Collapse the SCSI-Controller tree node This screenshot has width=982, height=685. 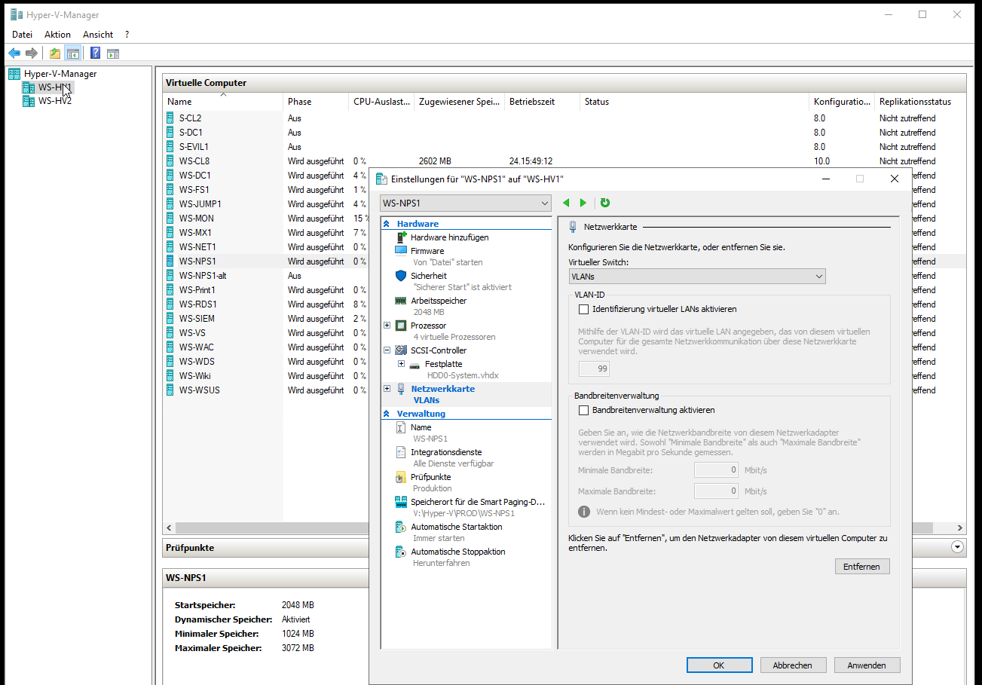click(x=387, y=350)
